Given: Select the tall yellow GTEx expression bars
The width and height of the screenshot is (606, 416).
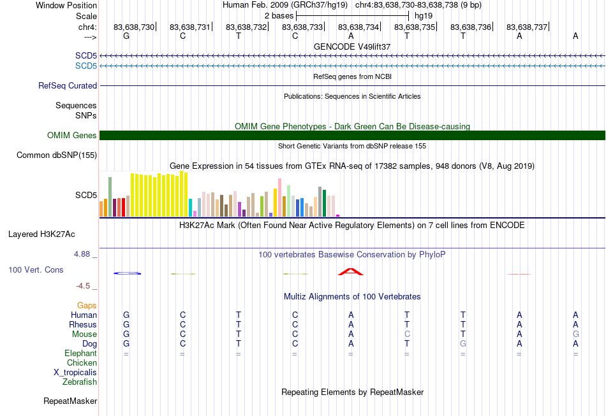Looking at the screenshot, I should coord(159,194).
